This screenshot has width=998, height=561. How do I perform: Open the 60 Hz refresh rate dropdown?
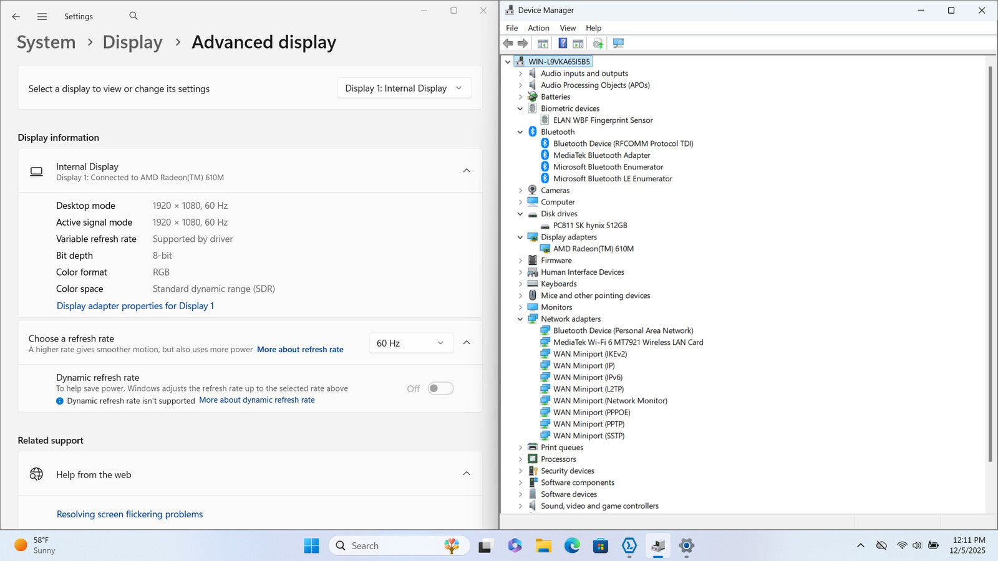click(410, 343)
